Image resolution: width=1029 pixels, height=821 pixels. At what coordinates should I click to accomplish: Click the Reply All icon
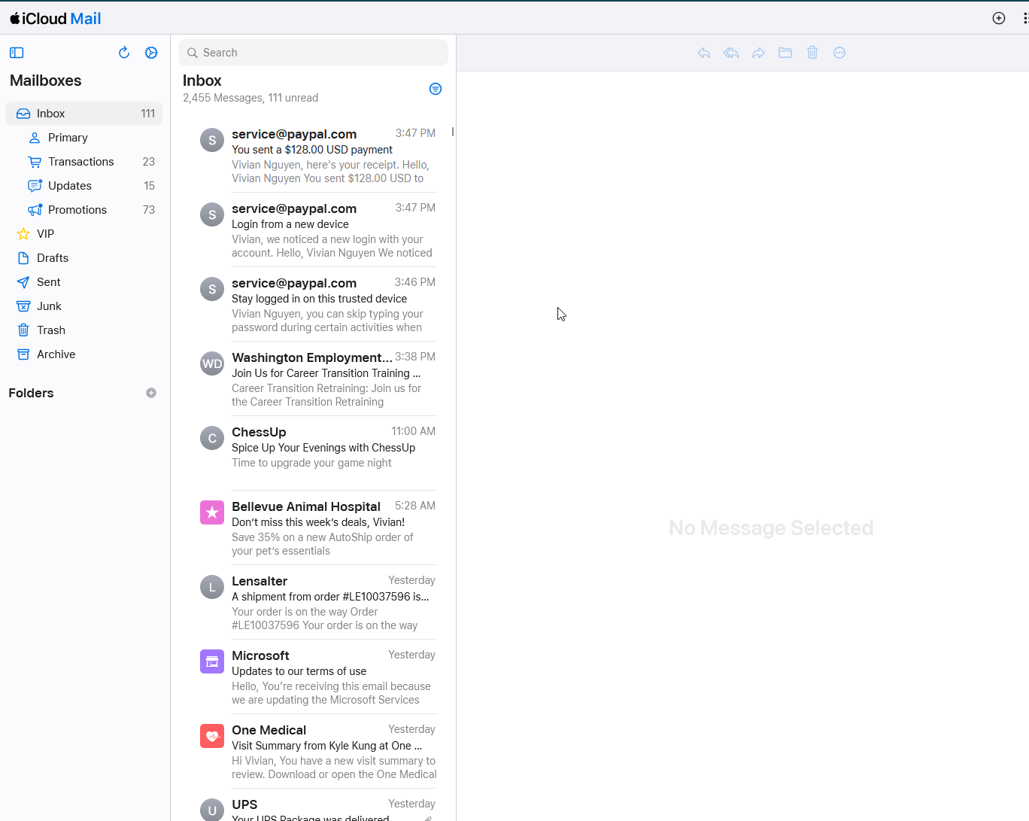731,53
